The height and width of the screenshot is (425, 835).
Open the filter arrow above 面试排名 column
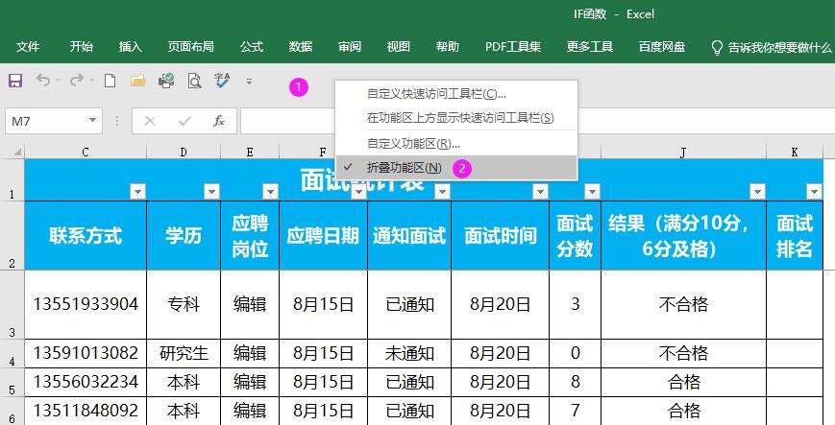814,192
